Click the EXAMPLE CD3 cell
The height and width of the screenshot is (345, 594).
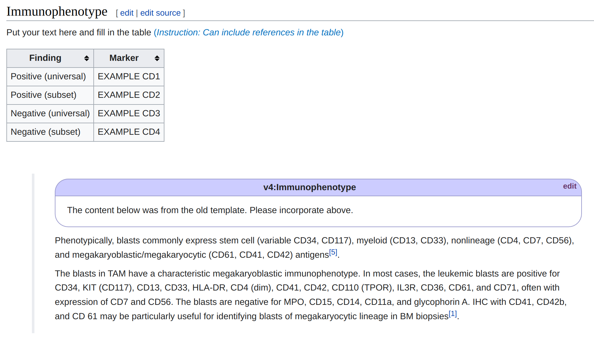pos(129,113)
